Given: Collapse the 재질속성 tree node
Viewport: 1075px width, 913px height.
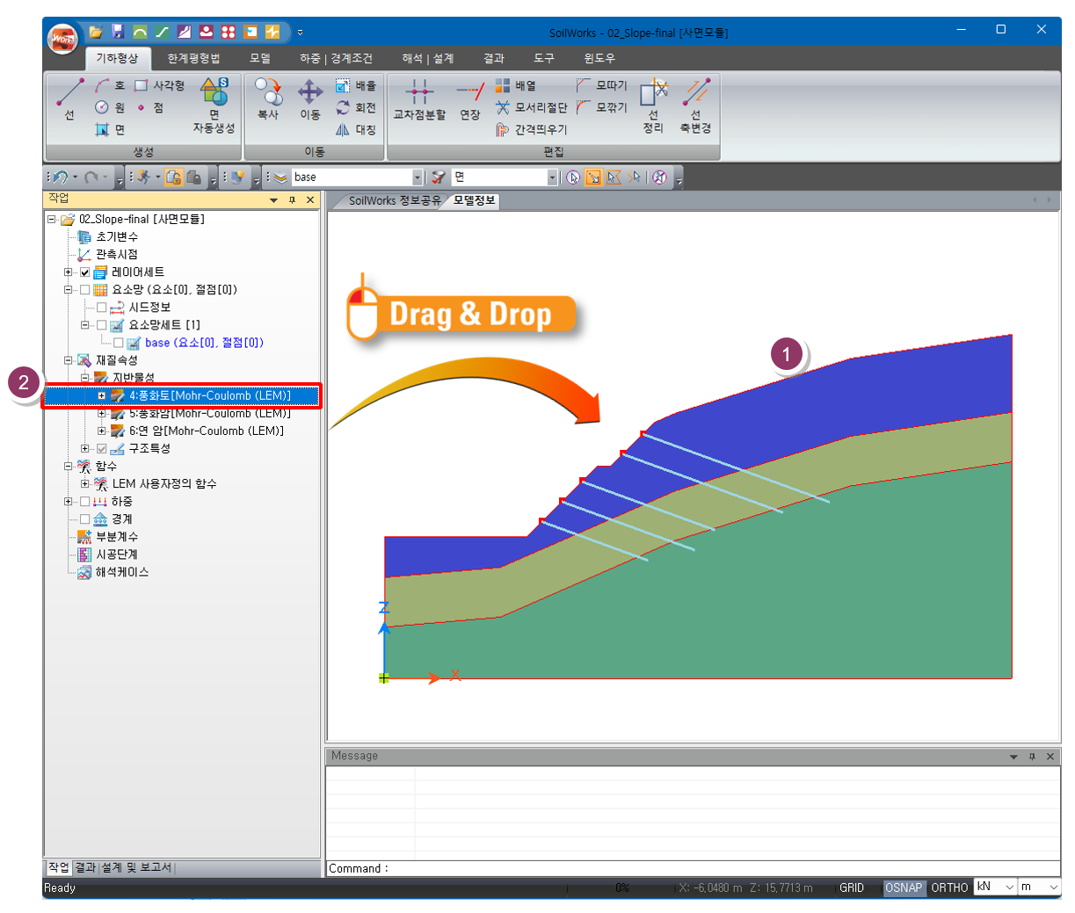Looking at the screenshot, I should (69, 360).
